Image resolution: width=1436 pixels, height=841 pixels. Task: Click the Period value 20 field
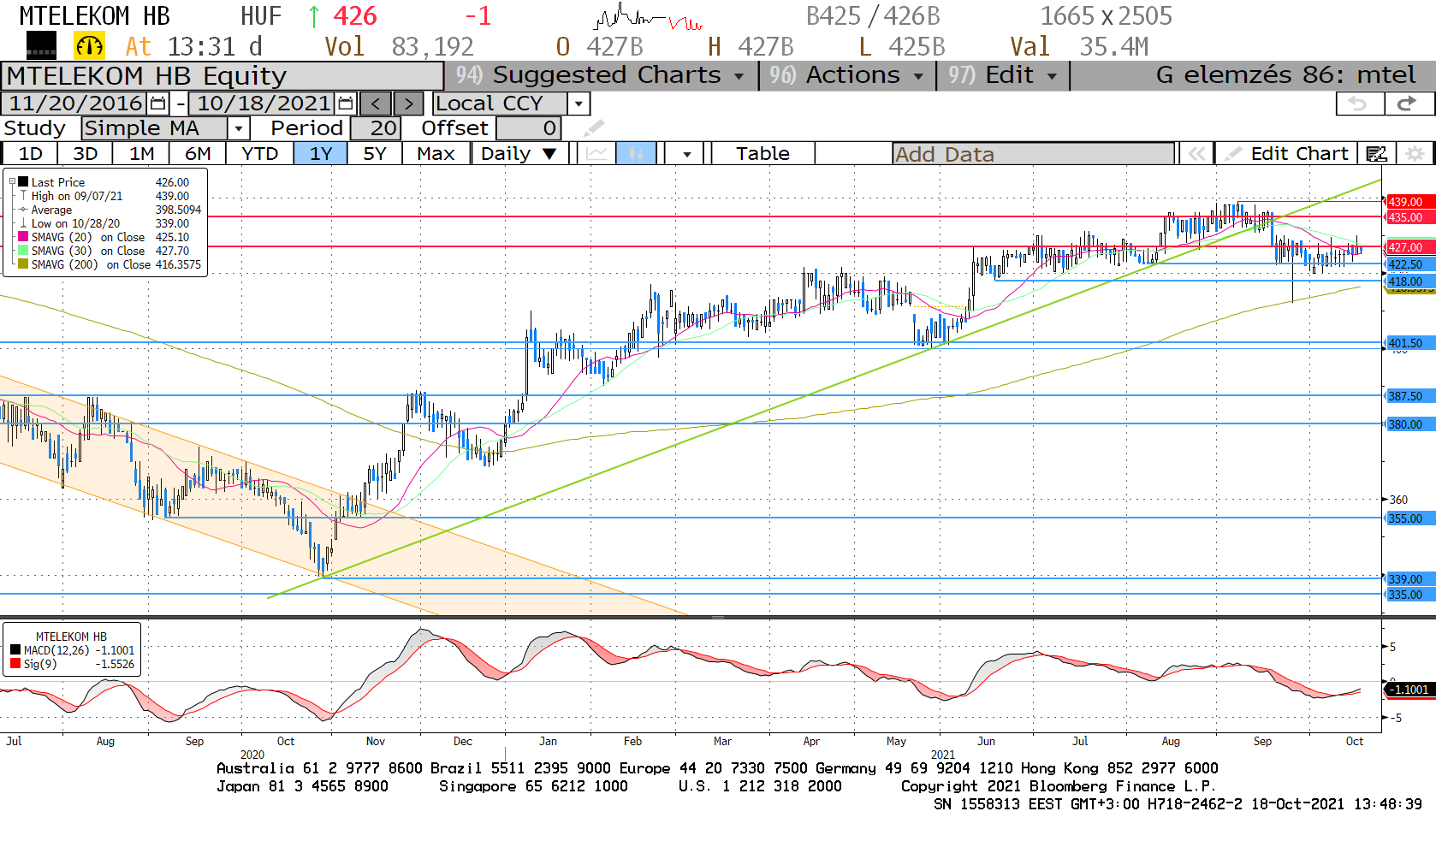click(x=376, y=128)
